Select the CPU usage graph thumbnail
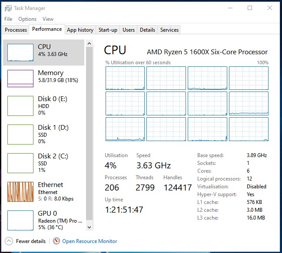 pyautogui.click(x=20, y=52)
